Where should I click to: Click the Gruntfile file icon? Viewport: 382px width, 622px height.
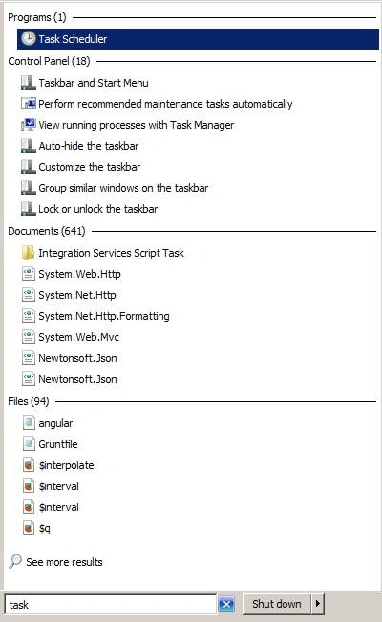28,443
